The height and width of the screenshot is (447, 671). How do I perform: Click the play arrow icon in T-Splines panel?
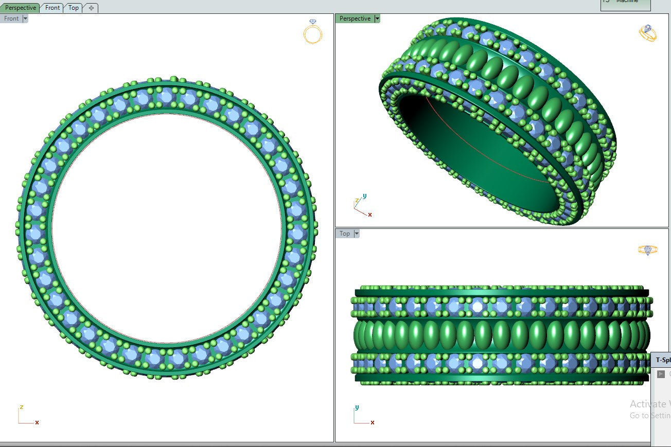point(661,374)
